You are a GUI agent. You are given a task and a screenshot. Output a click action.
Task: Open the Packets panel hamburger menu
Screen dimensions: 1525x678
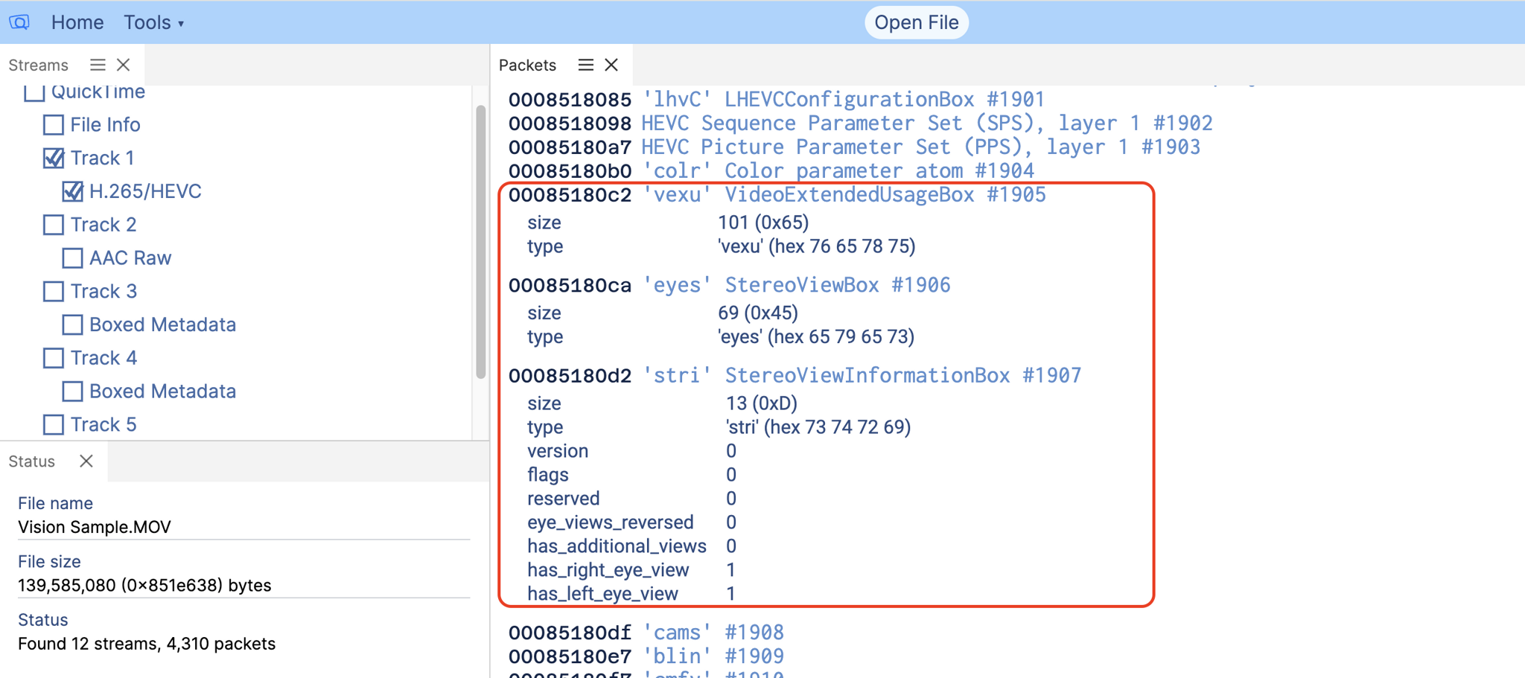[586, 65]
